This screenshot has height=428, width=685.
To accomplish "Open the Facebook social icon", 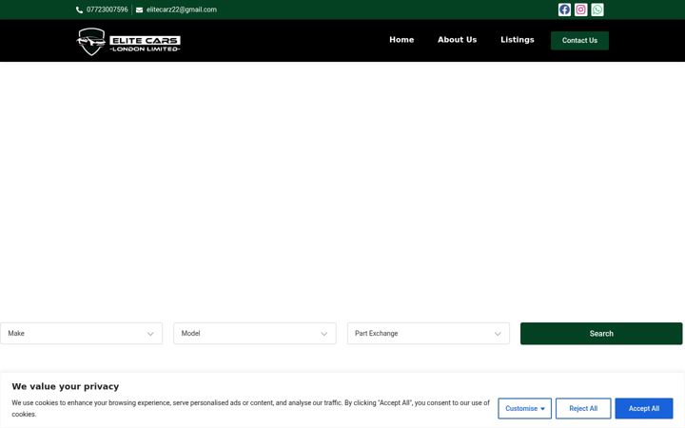I will tap(564, 10).
